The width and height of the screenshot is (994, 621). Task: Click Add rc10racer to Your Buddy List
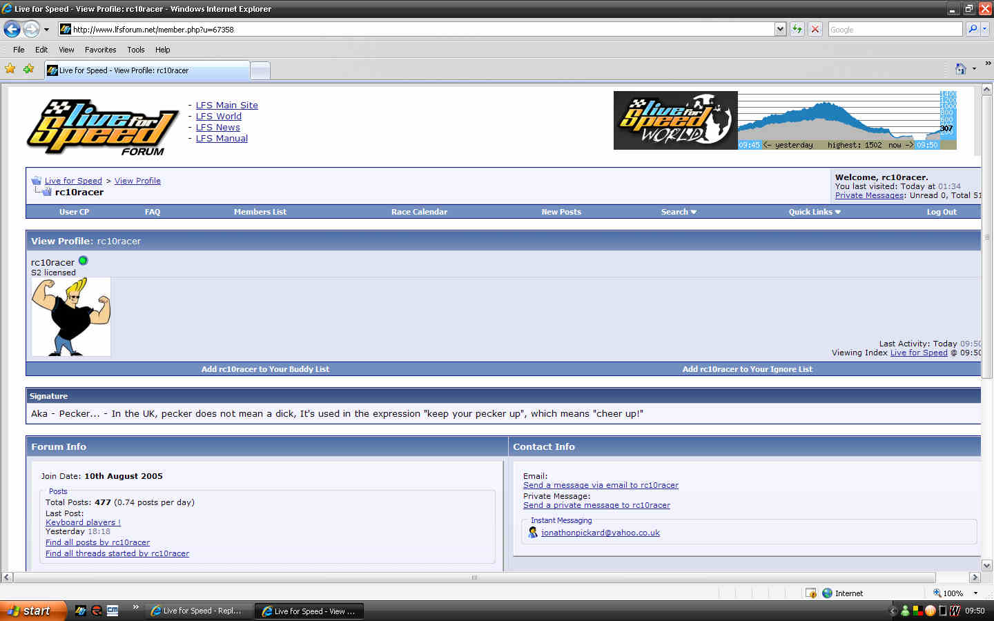(x=265, y=369)
